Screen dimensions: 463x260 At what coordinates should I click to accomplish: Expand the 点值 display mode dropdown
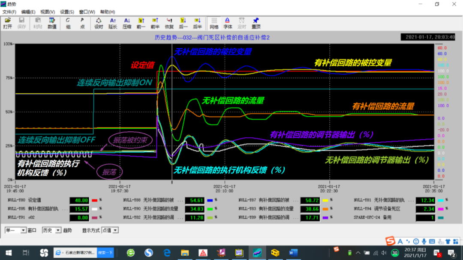tap(115, 230)
